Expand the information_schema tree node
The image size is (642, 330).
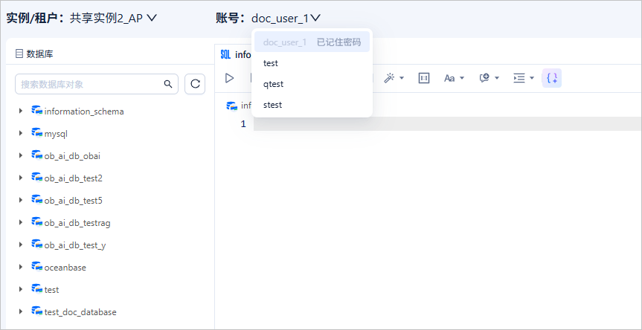tap(21, 111)
